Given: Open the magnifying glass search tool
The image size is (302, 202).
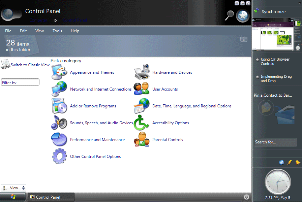Looking at the screenshot, I should coord(230,15).
